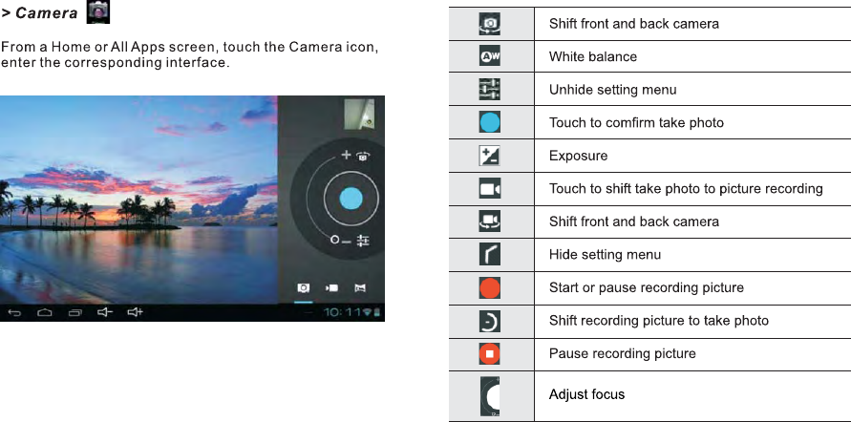The image size is (851, 422).
Task: Tap the Android back arrow
Action: [15, 312]
